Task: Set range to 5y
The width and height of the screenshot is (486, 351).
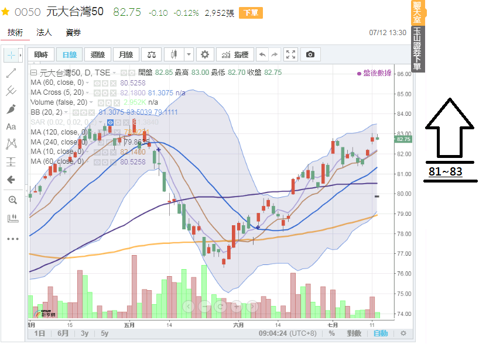Action: [x=105, y=333]
